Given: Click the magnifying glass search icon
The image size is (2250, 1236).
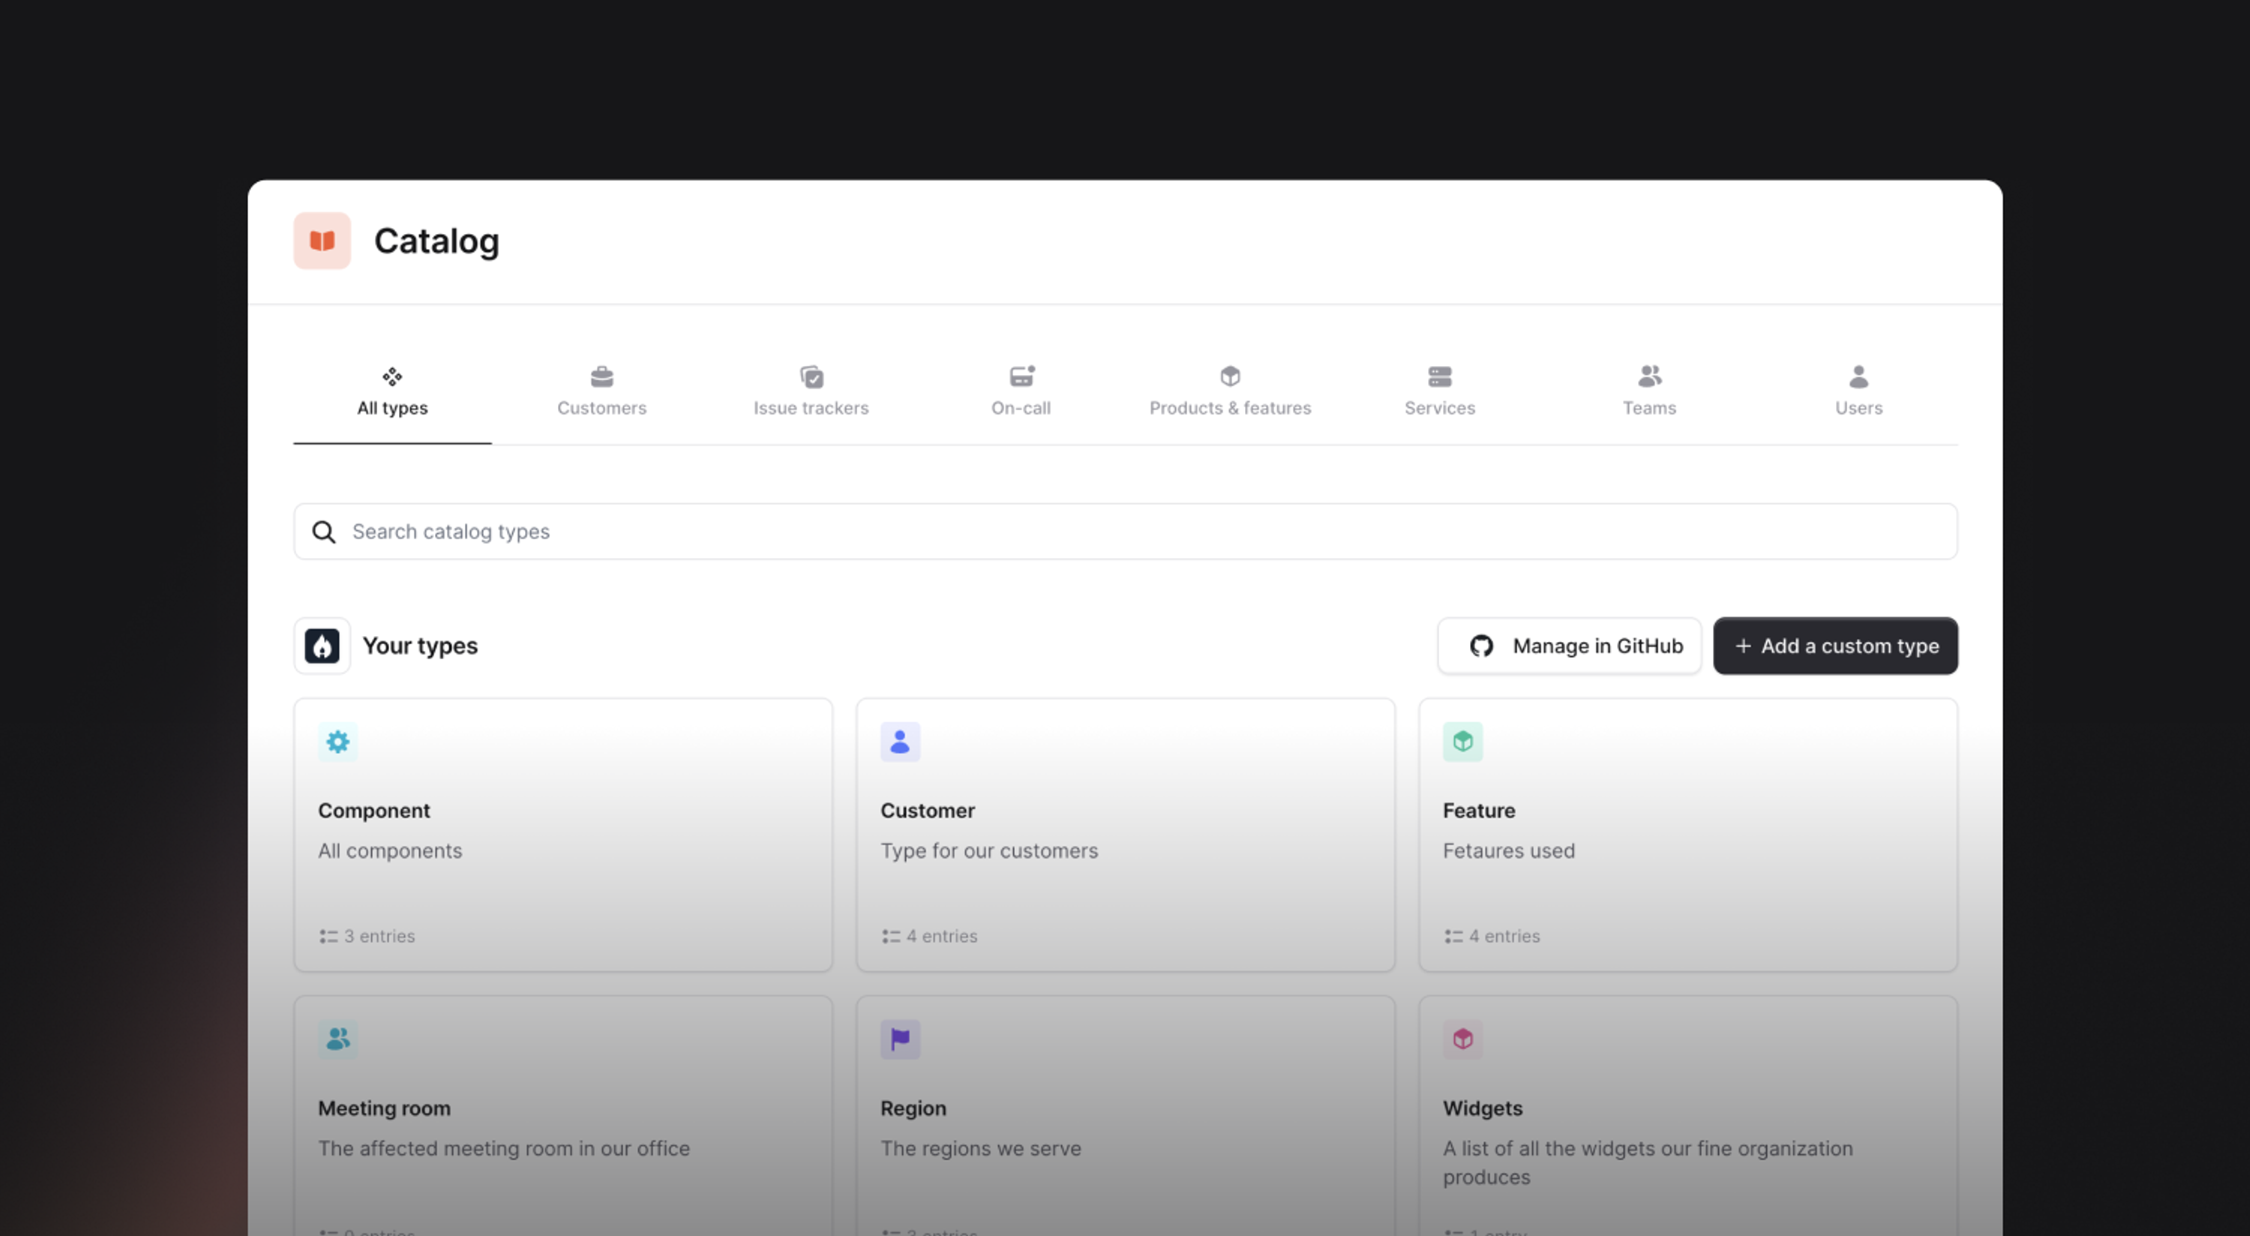Looking at the screenshot, I should (x=324, y=532).
